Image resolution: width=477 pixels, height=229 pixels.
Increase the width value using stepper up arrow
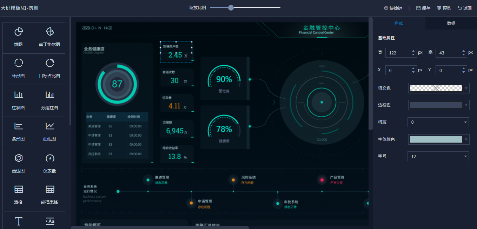pyautogui.click(x=413, y=51)
